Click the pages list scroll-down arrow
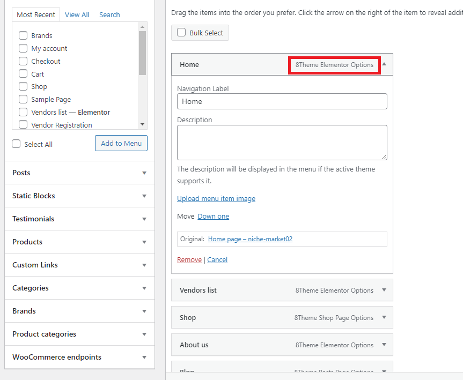The height and width of the screenshot is (380, 463). 142,124
